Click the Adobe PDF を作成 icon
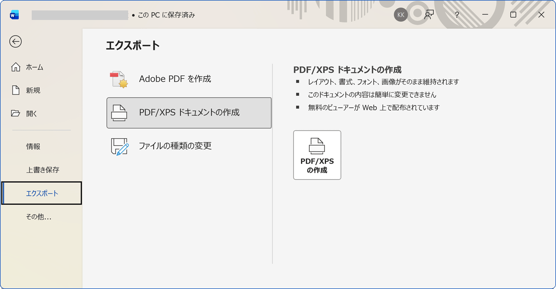 (x=119, y=79)
